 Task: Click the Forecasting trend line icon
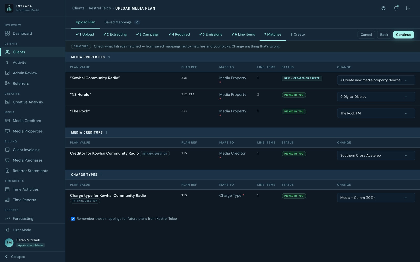[x=7, y=218]
